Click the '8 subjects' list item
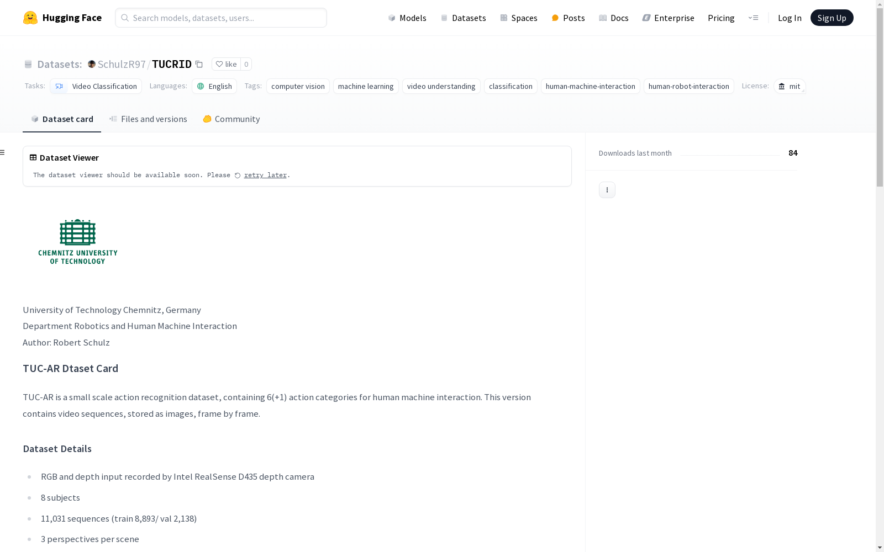This screenshot has width=884, height=552. [x=60, y=497]
